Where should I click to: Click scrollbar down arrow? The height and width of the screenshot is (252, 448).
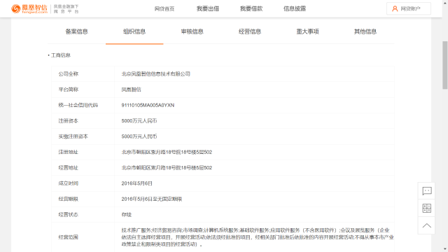pyautogui.click(x=445, y=249)
